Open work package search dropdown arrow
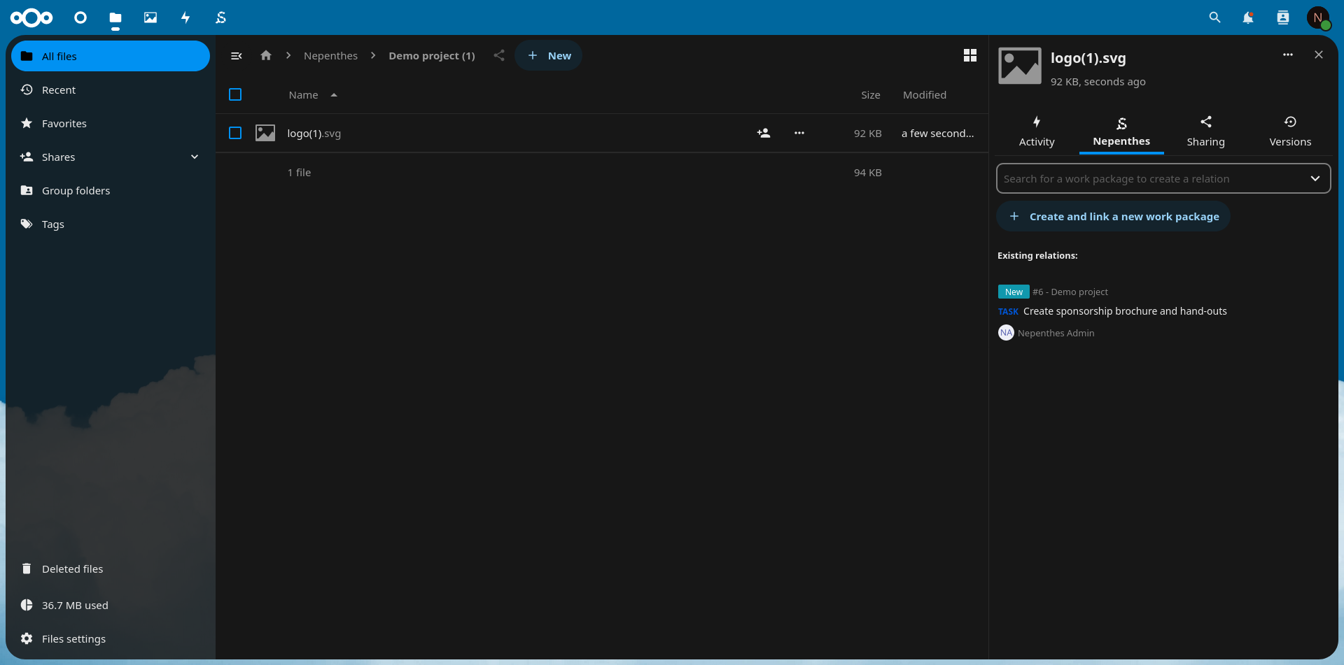This screenshot has height=665, width=1344. [x=1315, y=178]
